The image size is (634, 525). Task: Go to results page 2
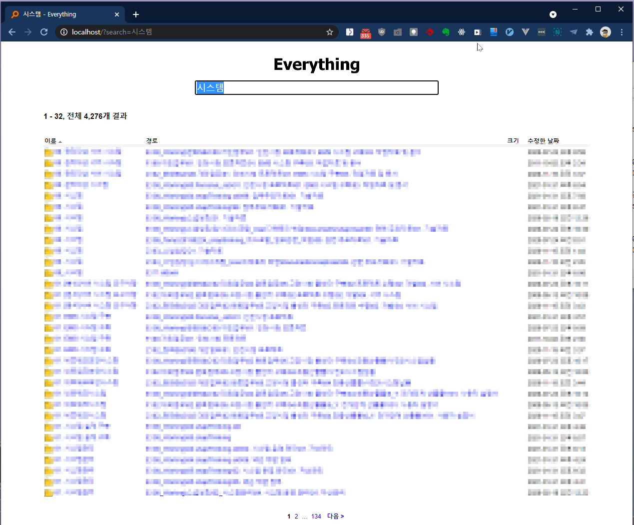pos(296,517)
